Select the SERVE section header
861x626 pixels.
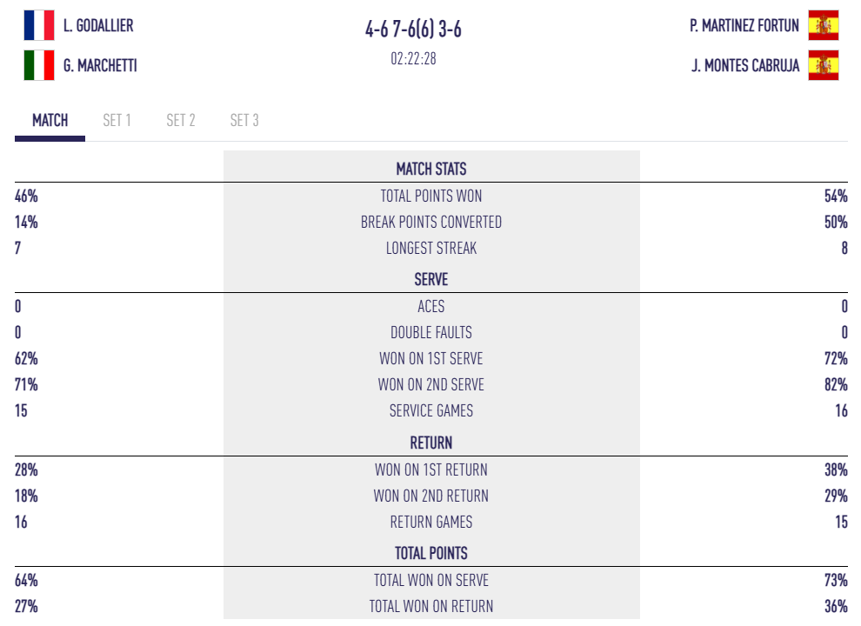[x=431, y=280]
